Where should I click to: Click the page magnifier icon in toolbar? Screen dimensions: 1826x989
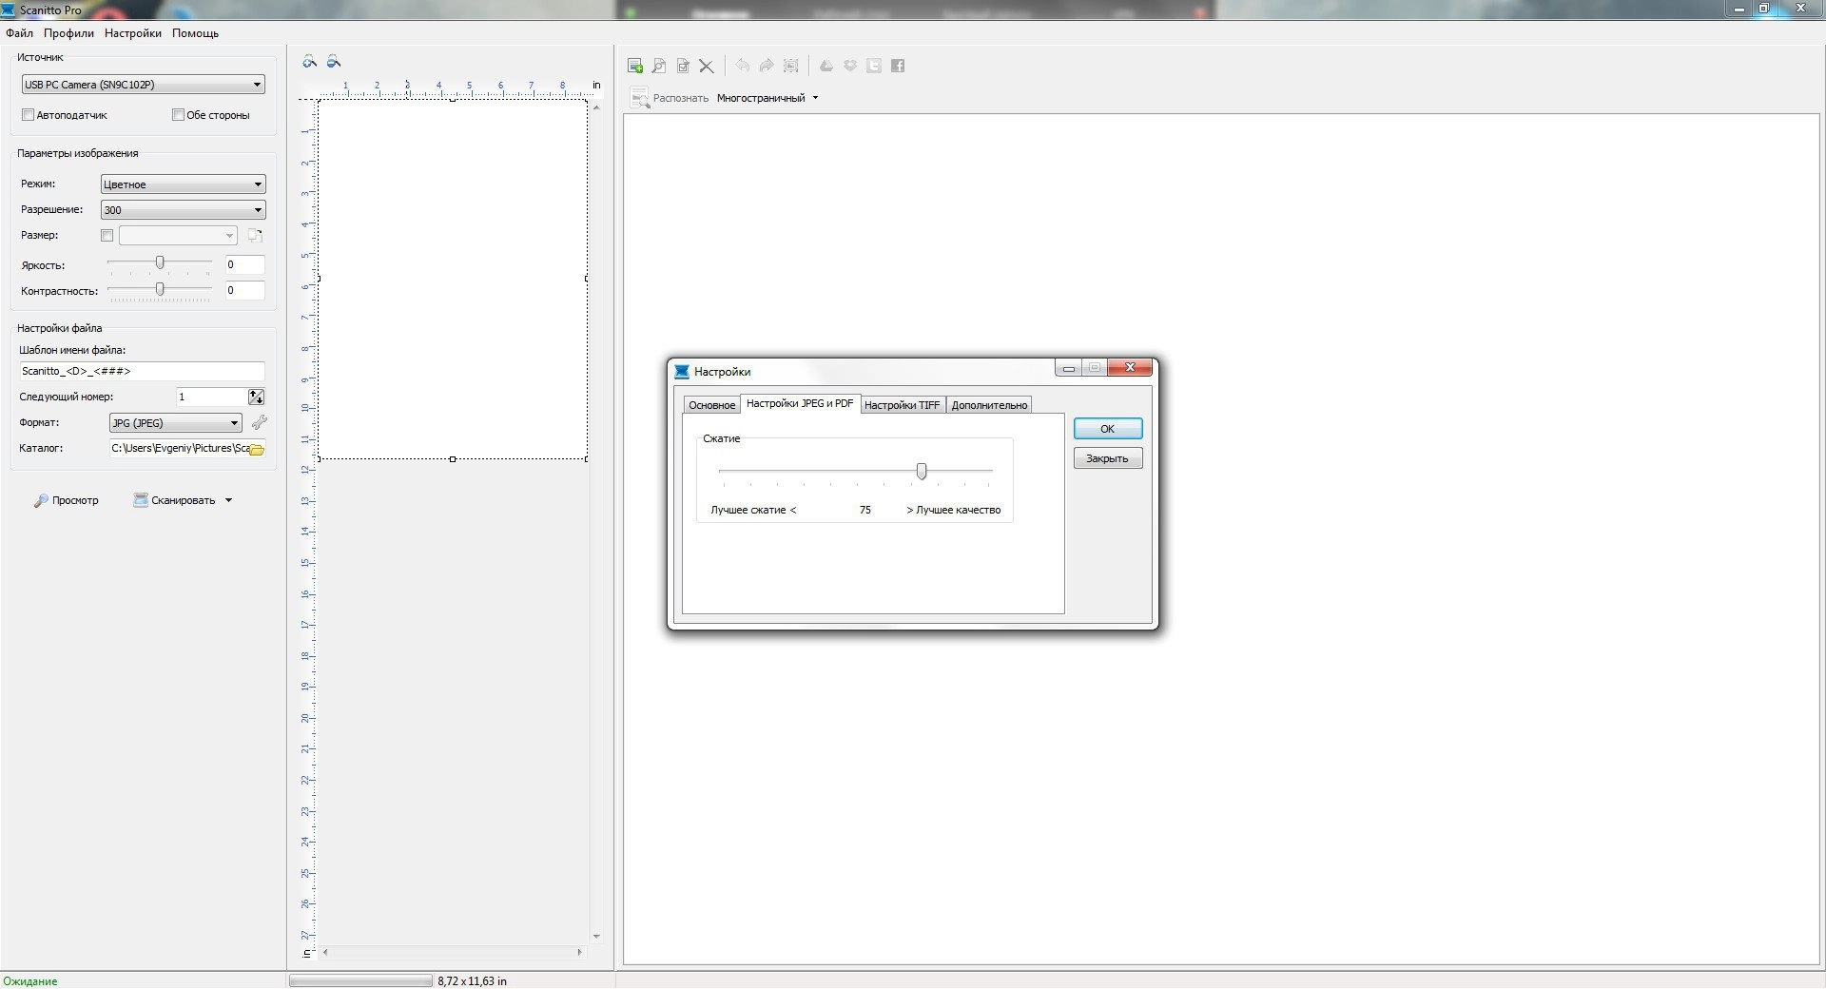[x=659, y=66]
